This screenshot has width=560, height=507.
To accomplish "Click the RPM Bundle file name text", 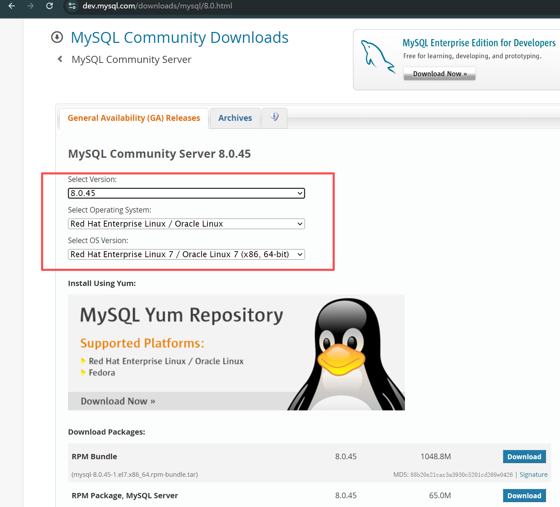I will point(135,475).
